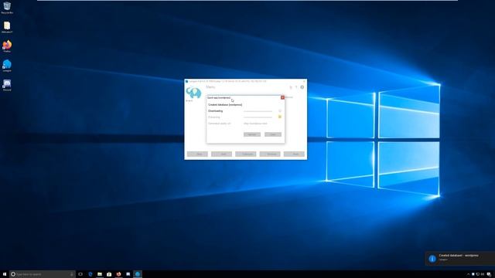Click the Root button in Laragon bottom row
Viewport: 495px width, 278px height.
coord(294,154)
